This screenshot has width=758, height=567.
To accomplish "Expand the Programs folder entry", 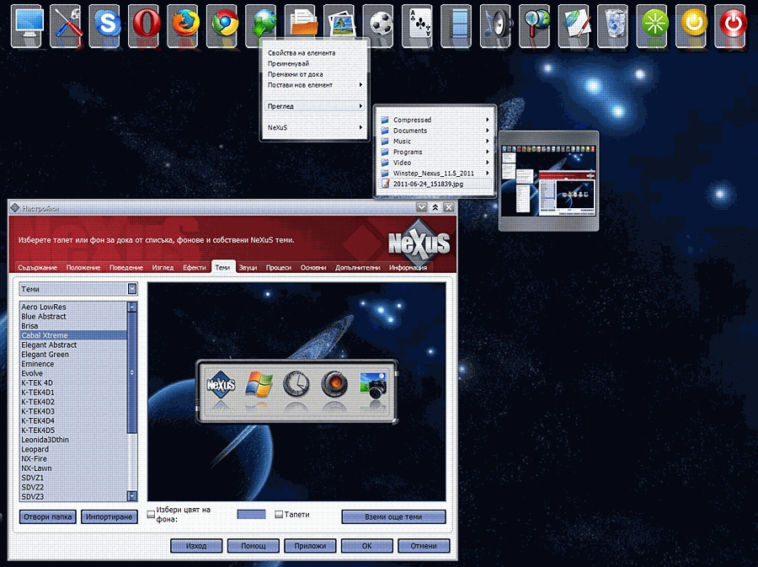I will [x=435, y=152].
